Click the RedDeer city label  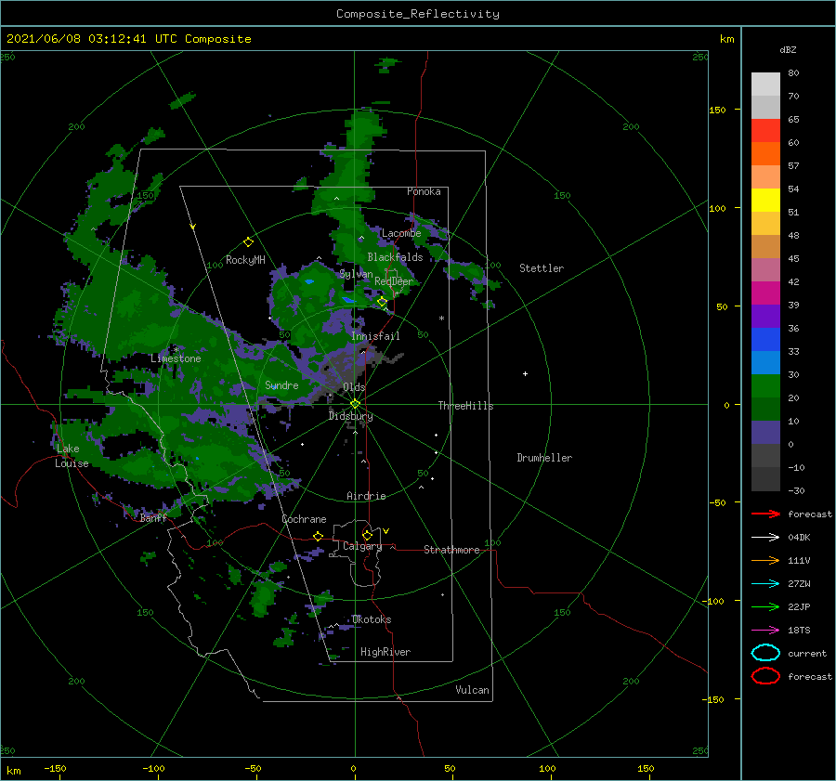coord(394,281)
